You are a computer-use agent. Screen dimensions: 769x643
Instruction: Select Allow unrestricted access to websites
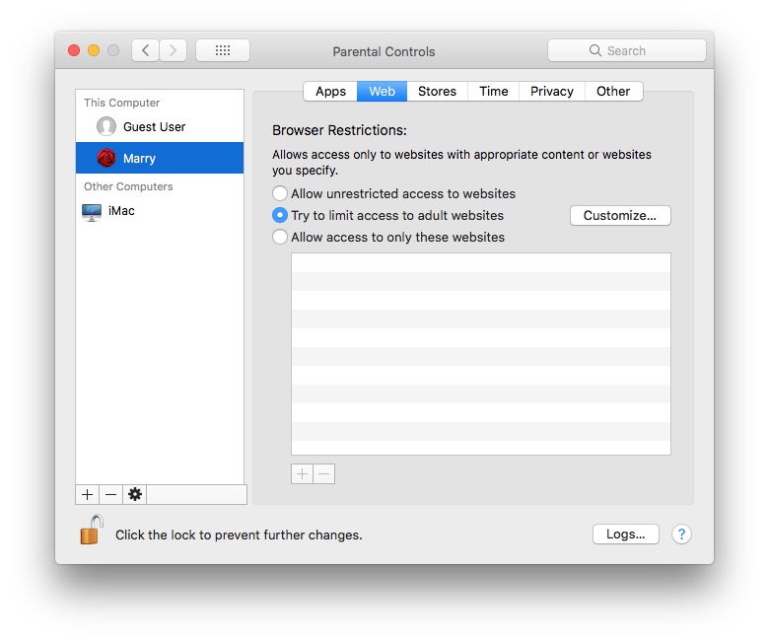pyautogui.click(x=281, y=194)
